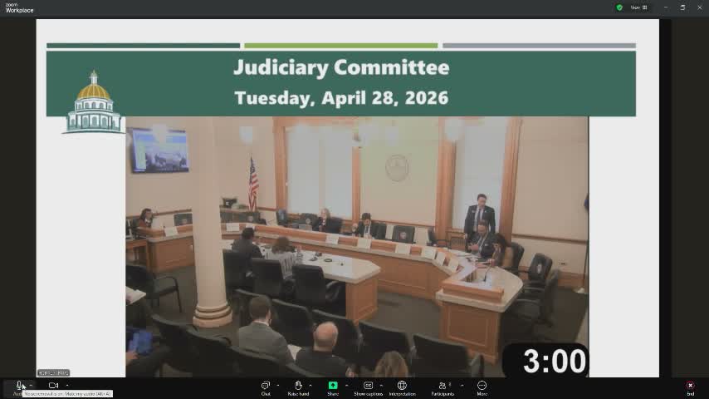Viewport: 709px width, 399px height.
Task: Expand caption options arrow
Action: pos(381,386)
